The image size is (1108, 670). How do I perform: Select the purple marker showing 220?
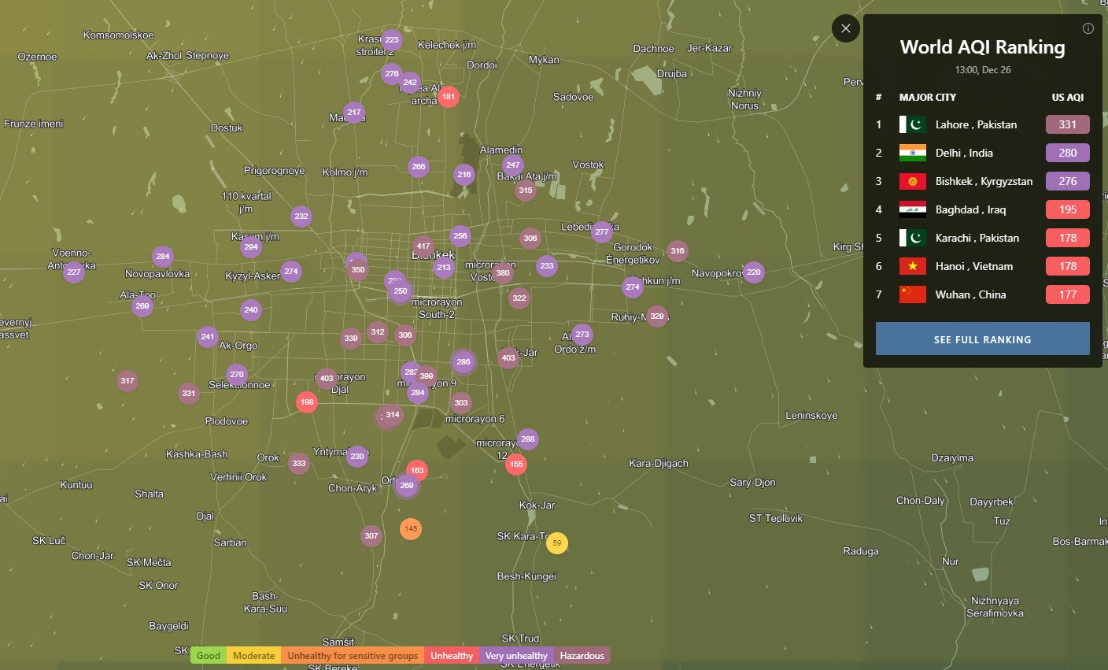[x=754, y=272]
